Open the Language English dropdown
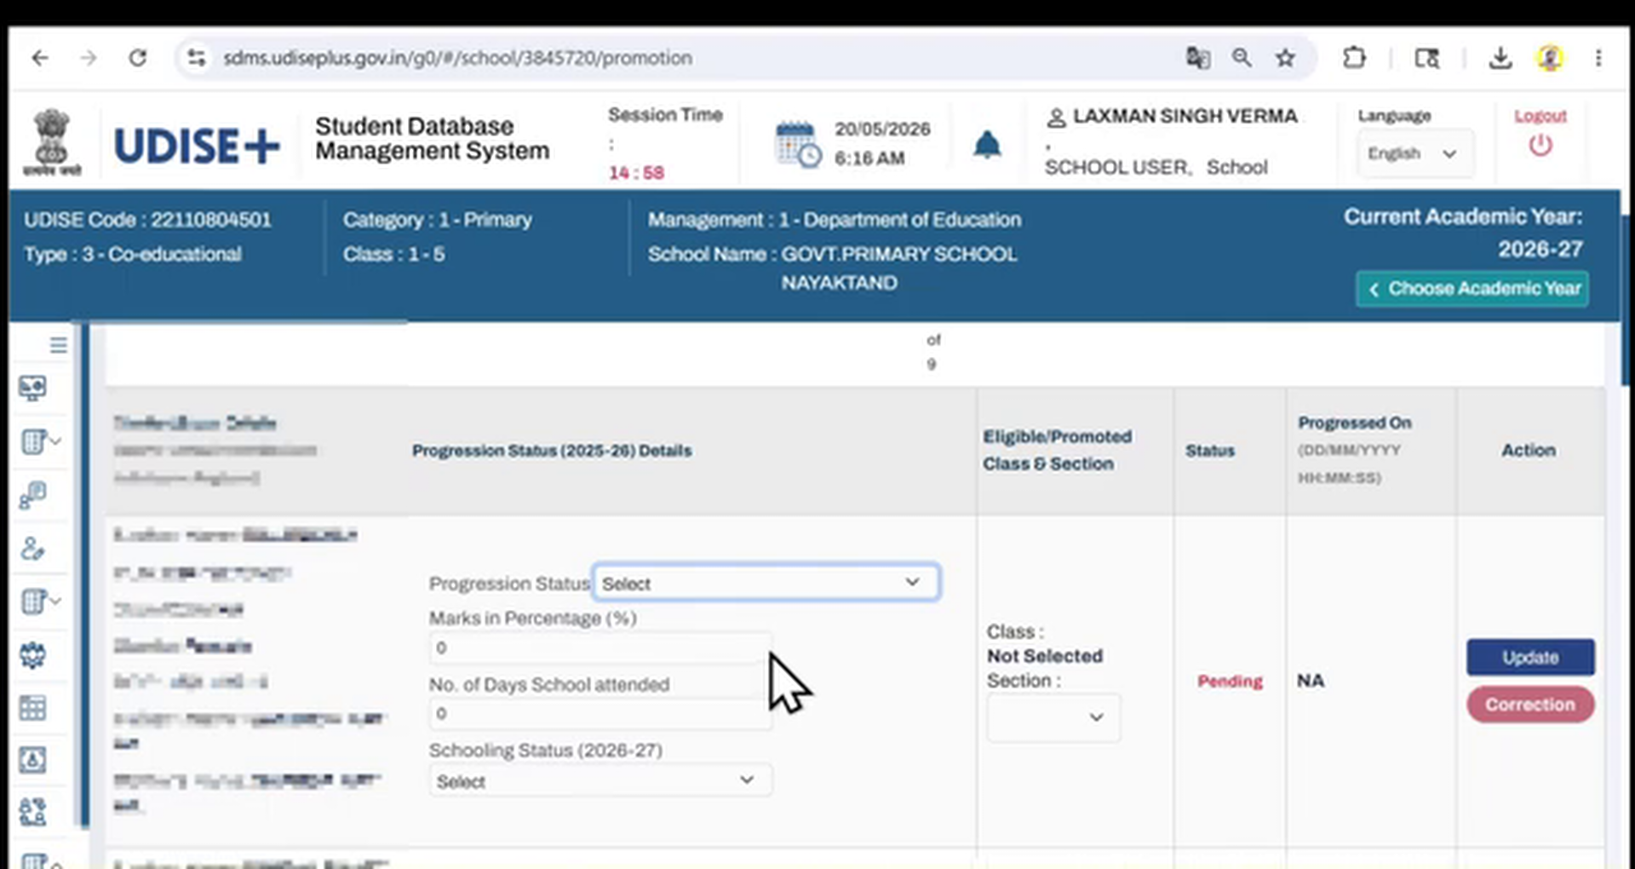The height and width of the screenshot is (869, 1635). 1414,153
